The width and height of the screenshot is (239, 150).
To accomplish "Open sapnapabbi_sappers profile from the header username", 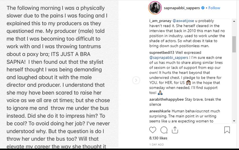I will [182, 8].
